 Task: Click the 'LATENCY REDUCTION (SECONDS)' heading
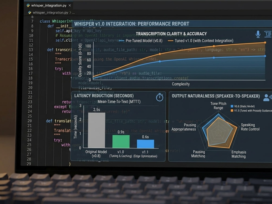tap(104, 96)
